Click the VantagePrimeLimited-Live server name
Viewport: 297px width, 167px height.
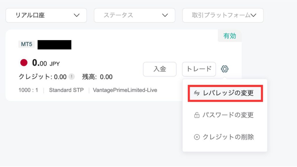pos(125,90)
